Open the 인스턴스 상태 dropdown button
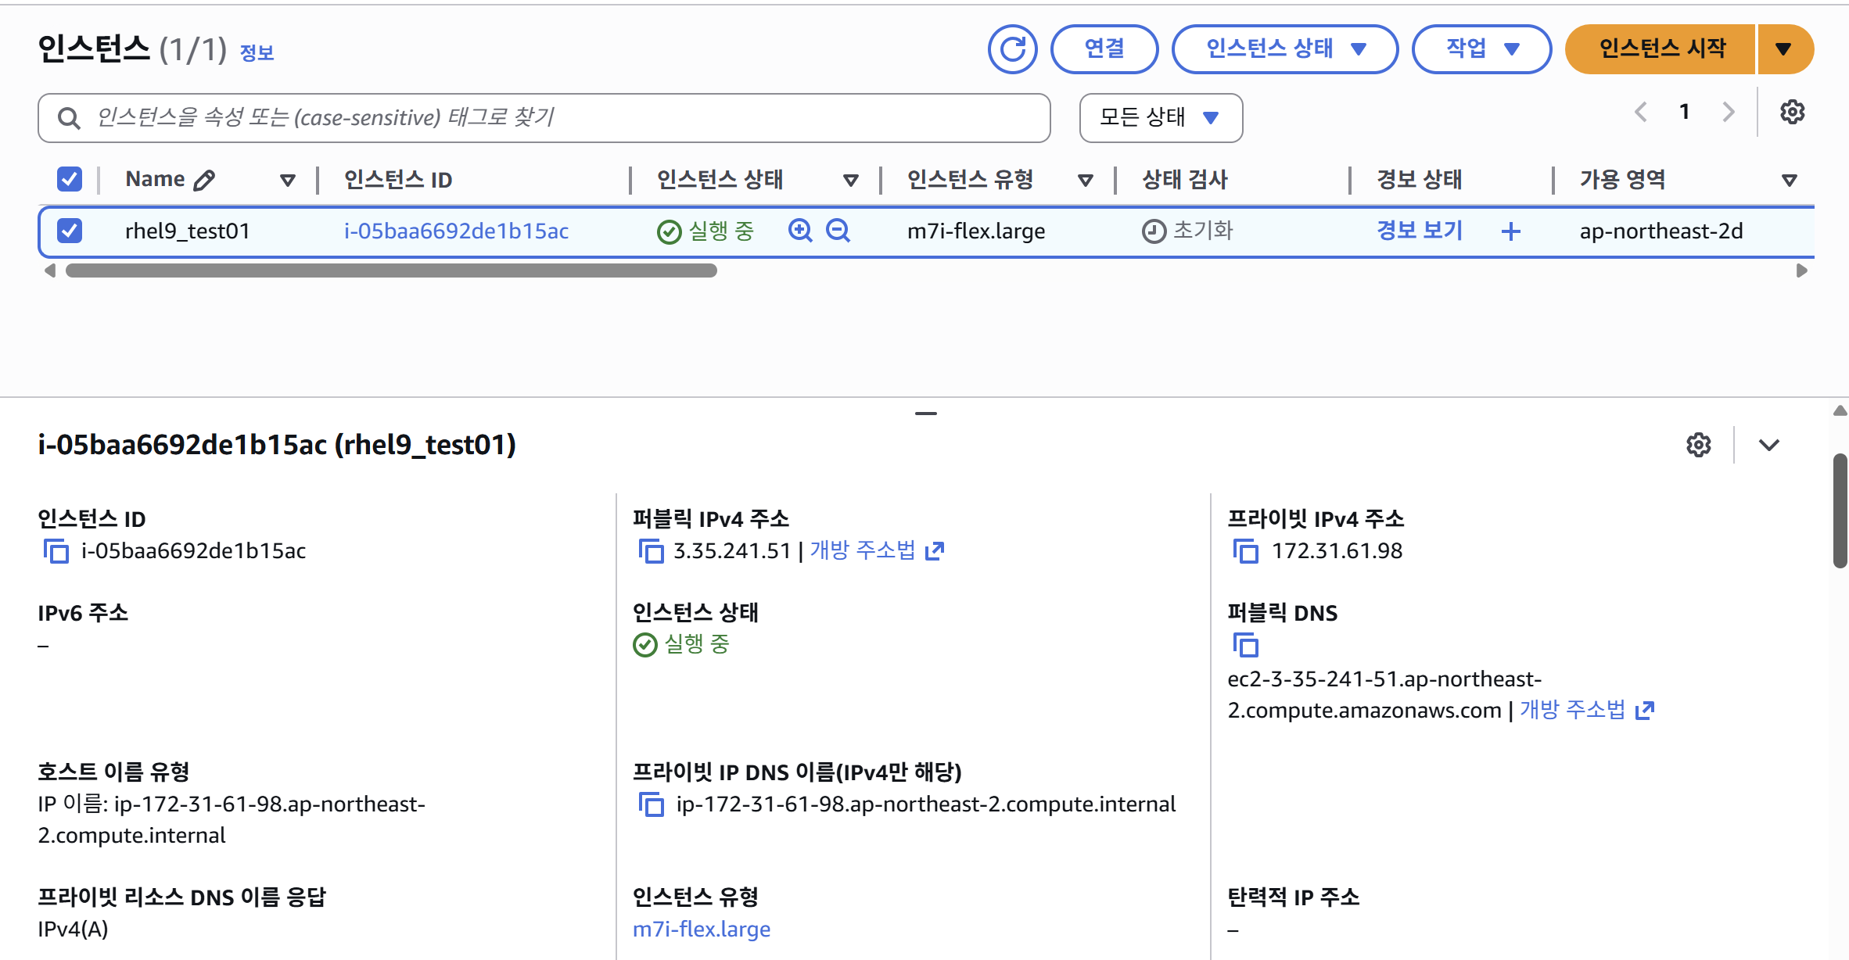 1284,49
